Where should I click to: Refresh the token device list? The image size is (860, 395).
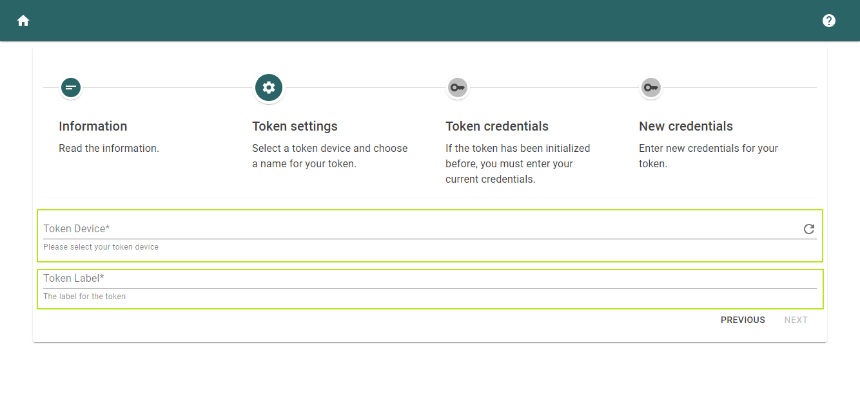tap(809, 229)
